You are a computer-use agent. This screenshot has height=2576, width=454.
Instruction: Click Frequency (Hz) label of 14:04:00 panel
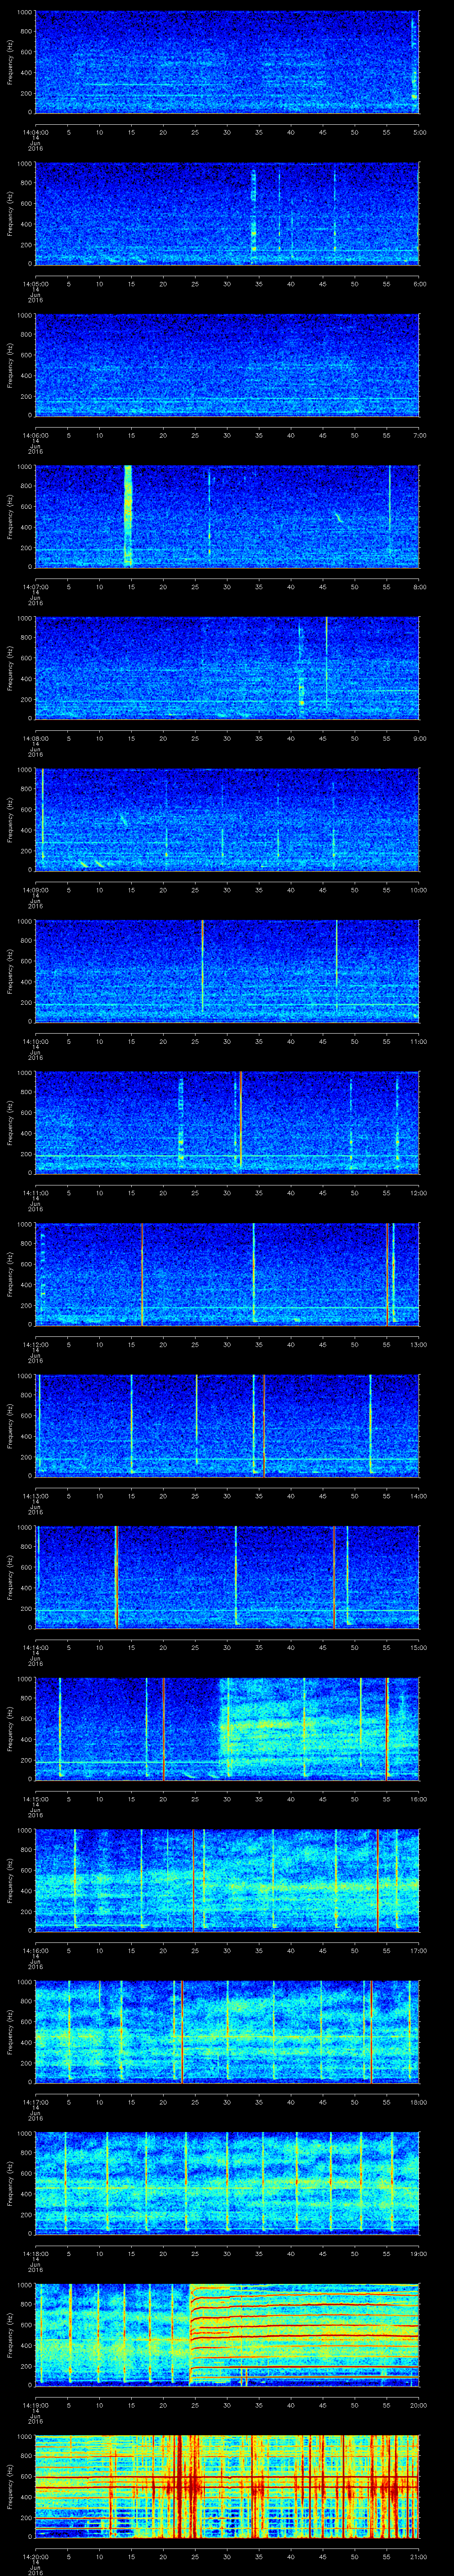coord(10,62)
